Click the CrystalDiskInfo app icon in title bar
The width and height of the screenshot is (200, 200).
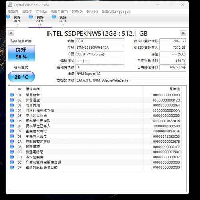tap(10, 5)
